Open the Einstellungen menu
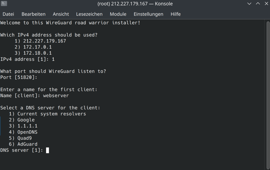Image resolution: width=270 pixels, height=170 pixels. click(x=148, y=14)
